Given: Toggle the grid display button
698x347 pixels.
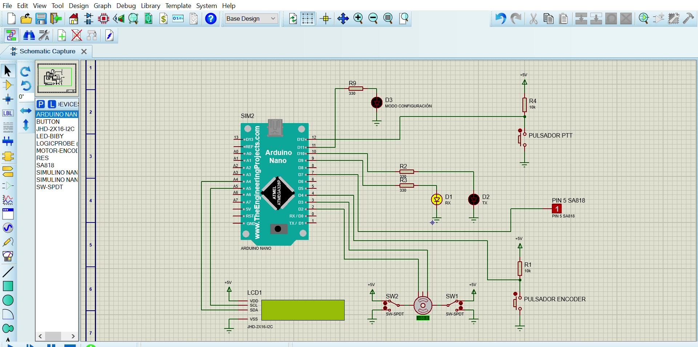Looking at the screenshot, I should 308,19.
